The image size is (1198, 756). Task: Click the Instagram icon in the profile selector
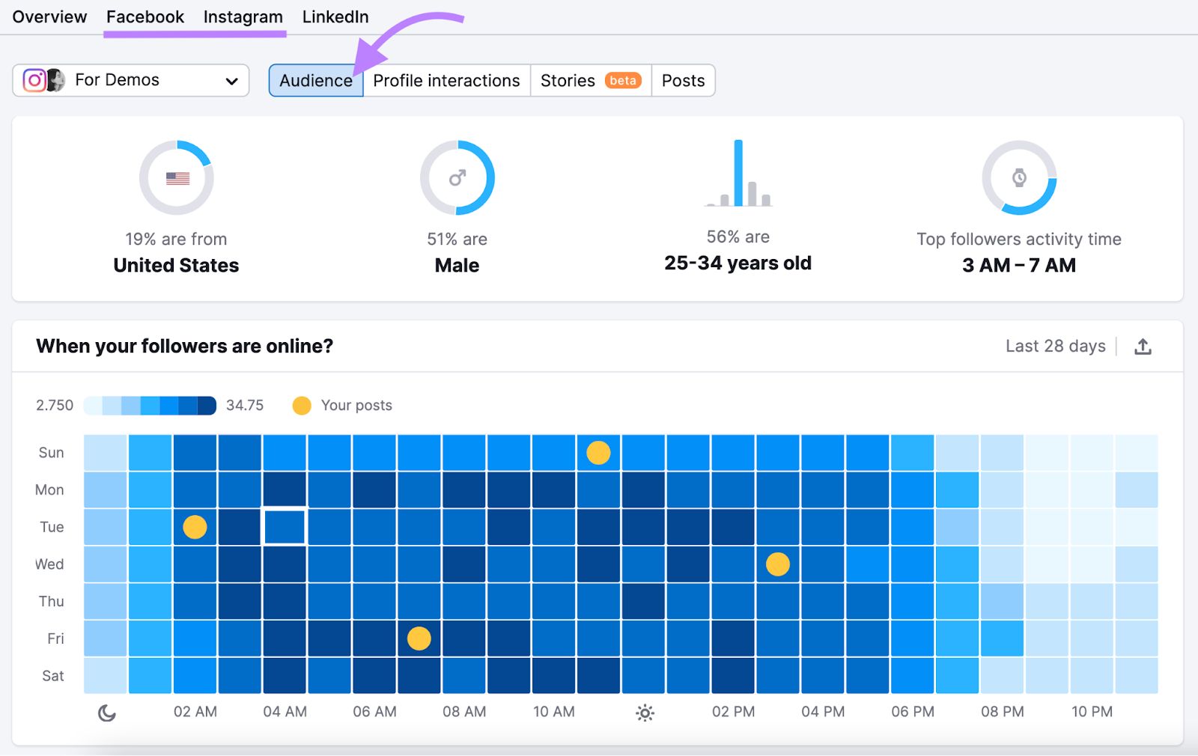(34, 80)
